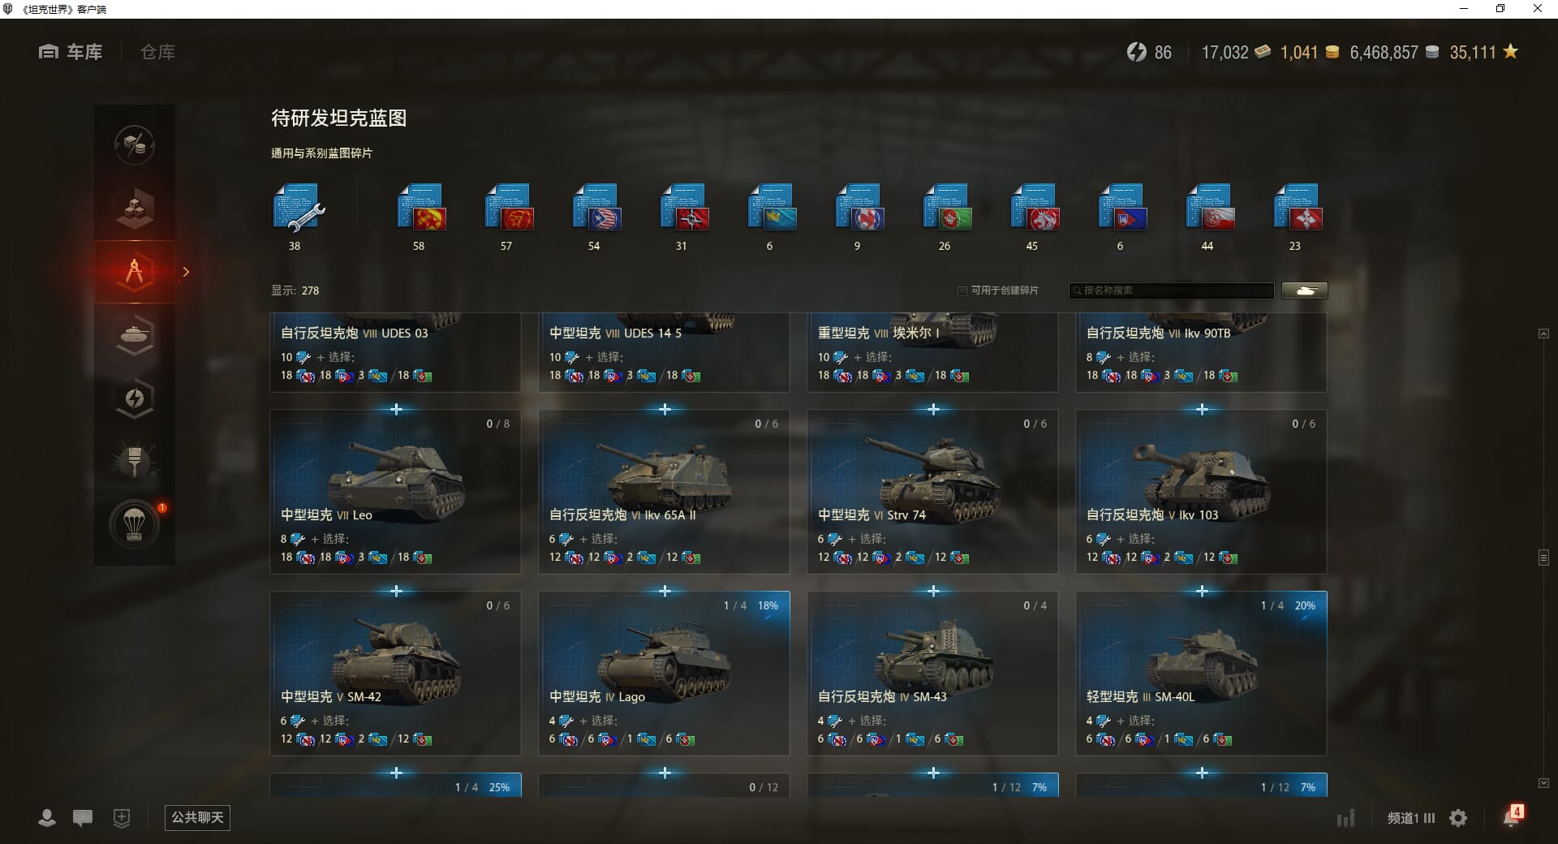This screenshot has width=1558, height=844.
Task: Click plus above the Leo blueprint card
Action: (x=396, y=409)
